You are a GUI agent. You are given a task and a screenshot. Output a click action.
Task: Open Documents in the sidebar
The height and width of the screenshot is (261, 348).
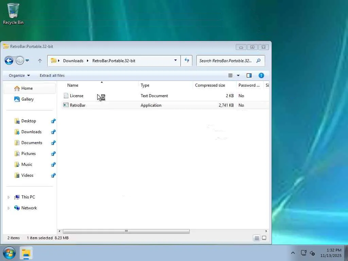32,143
